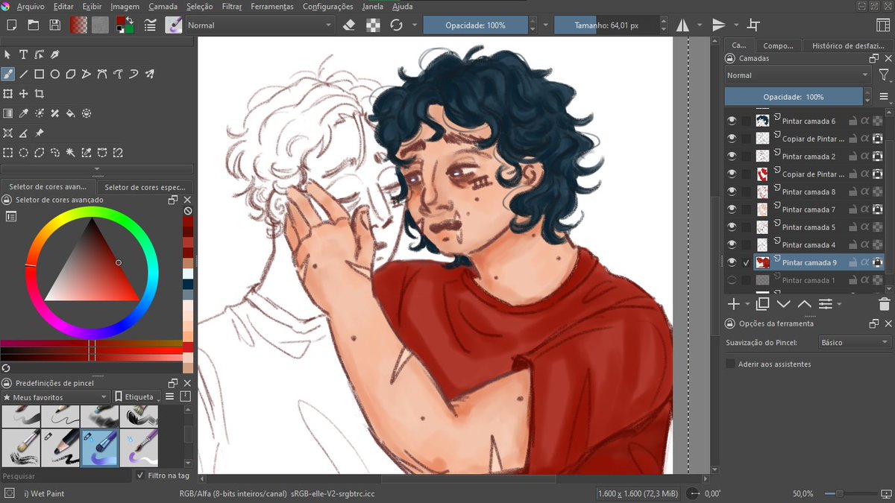Select the Gradient tool
The height and width of the screenshot is (503, 895).
[x=7, y=113]
